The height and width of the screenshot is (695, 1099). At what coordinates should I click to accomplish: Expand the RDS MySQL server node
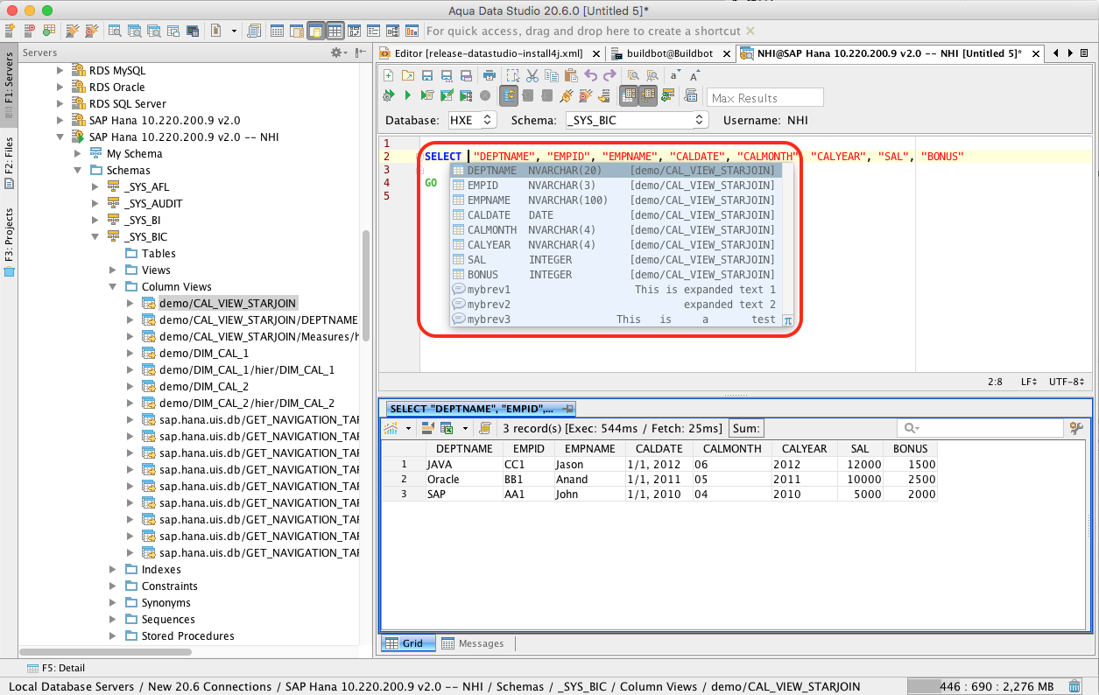point(60,70)
